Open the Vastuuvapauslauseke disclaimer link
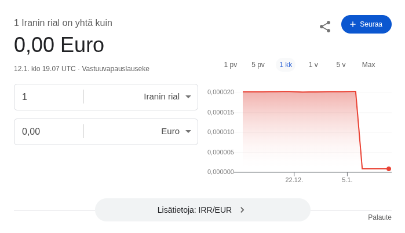The width and height of the screenshot is (405, 233). [x=115, y=69]
